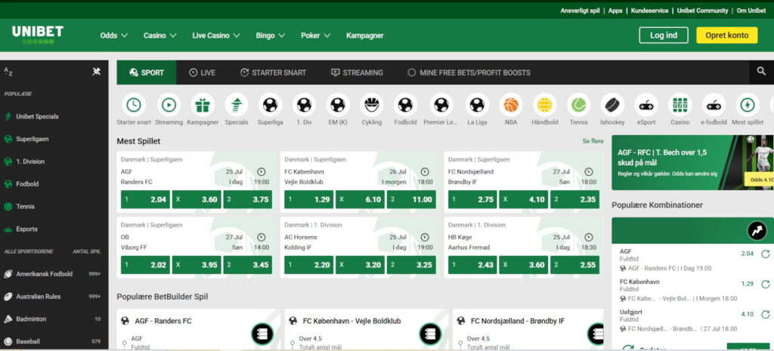
Task: Select the Superliga football icon
Action: pyautogui.click(x=270, y=104)
